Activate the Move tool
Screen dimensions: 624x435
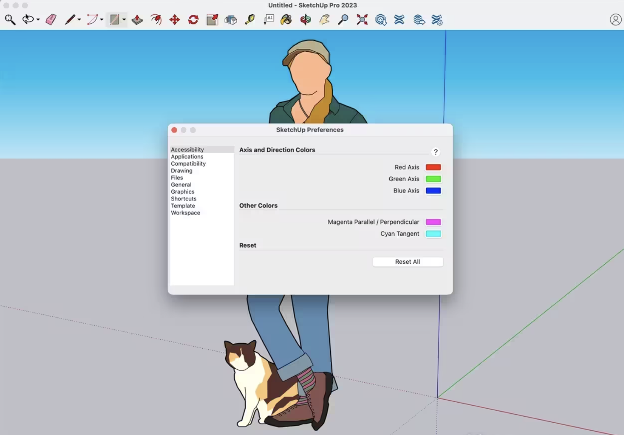point(174,20)
